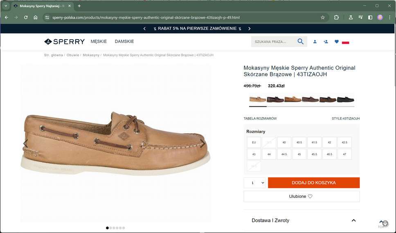
Task: Select size 43
Action: (254, 155)
